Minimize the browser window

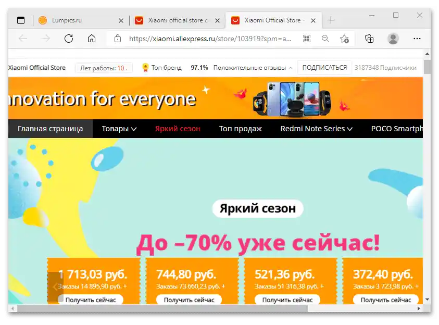372,15
